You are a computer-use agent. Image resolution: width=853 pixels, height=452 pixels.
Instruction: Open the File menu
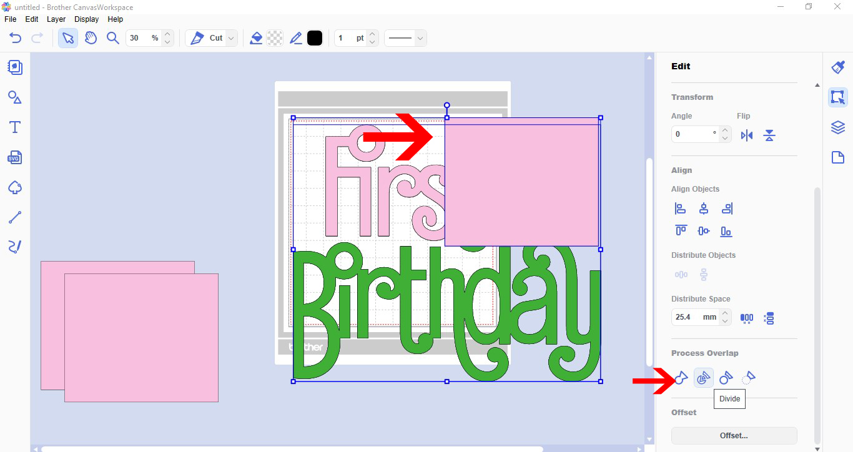[x=11, y=19]
